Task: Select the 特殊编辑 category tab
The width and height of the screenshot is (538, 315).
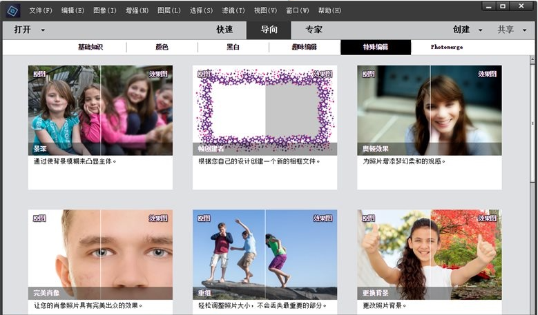Action: coord(376,48)
